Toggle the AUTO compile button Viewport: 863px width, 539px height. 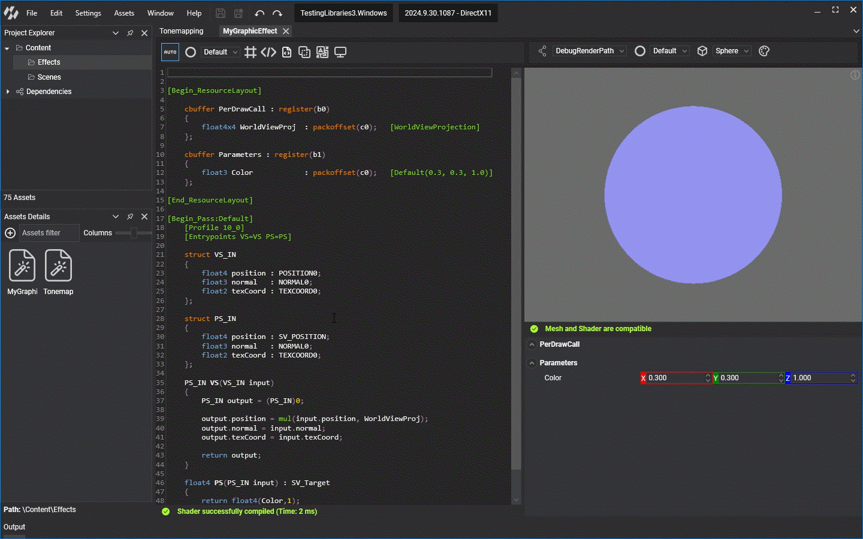coord(170,52)
